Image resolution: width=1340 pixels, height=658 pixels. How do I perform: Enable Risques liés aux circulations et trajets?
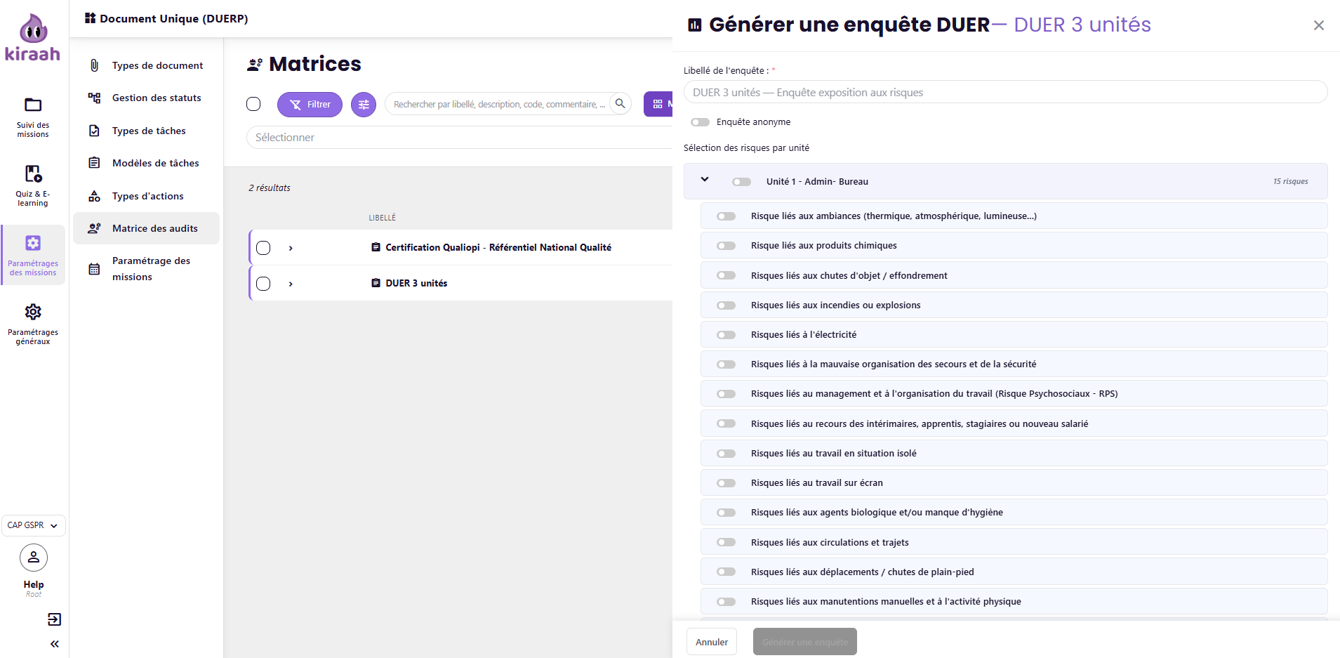pyautogui.click(x=726, y=542)
